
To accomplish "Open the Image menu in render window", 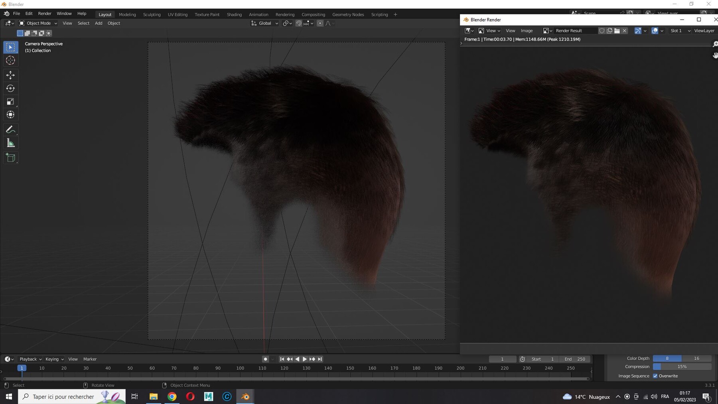I will coord(527,31).
